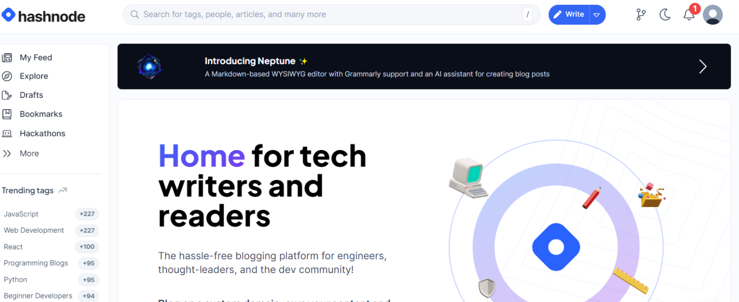The image size is (739, 302).
Task: Click the +100 badge next to React
Action: click(x=87, y=247)
